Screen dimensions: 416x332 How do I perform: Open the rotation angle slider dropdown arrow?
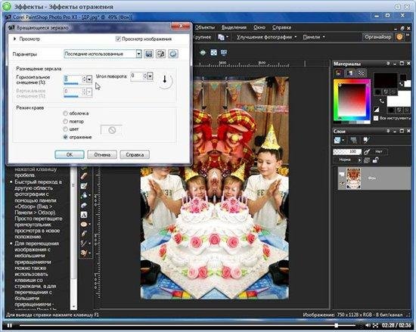click(150, 76)
